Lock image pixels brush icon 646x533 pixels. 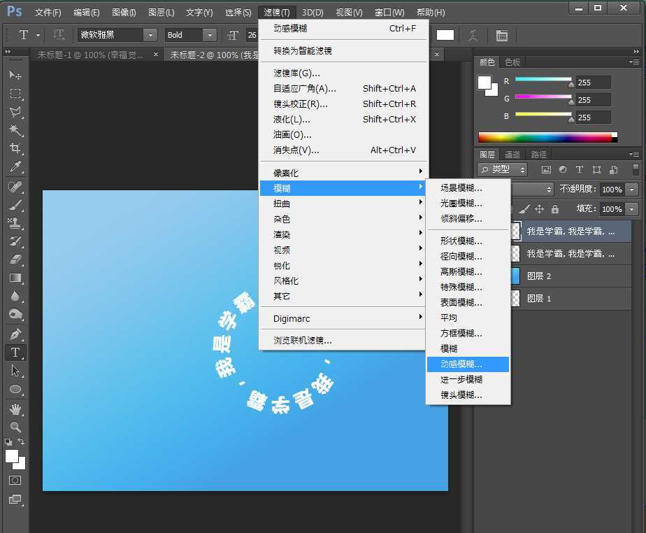pyautogui.click(x=524, y=209)
